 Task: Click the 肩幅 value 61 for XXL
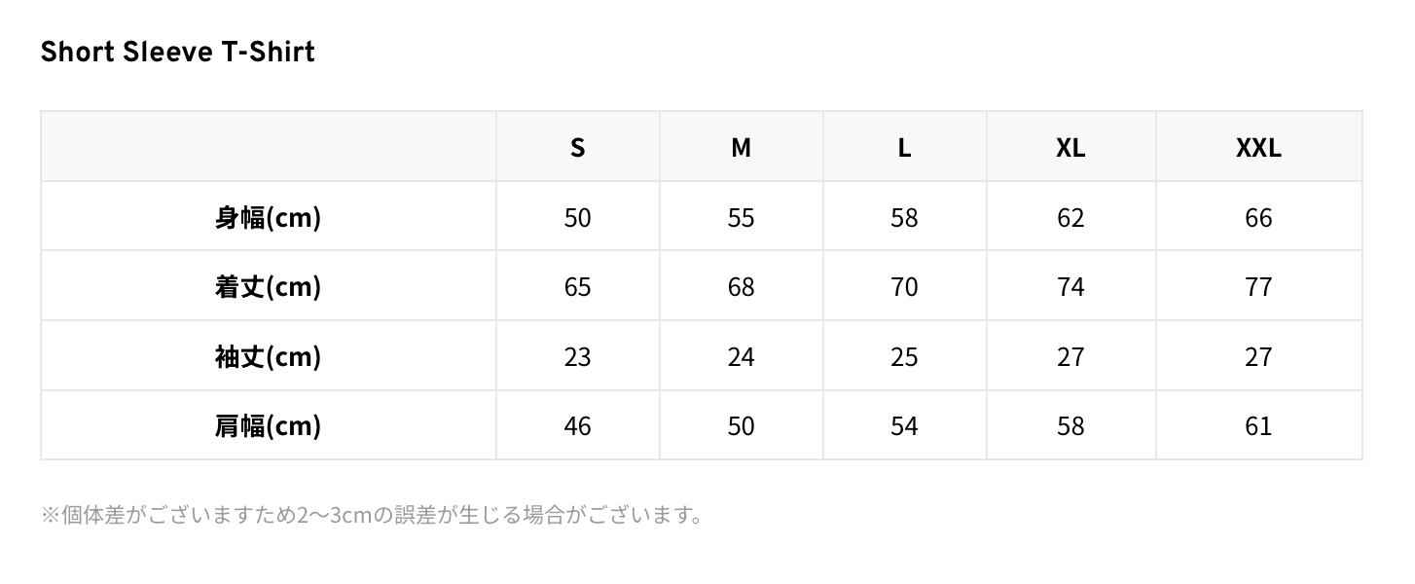(1258, 425)
